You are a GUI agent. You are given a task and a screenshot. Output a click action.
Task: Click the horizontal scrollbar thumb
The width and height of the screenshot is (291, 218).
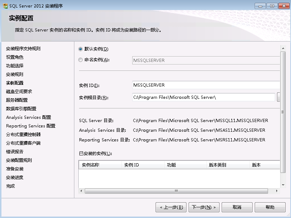[x=176, y=191]
